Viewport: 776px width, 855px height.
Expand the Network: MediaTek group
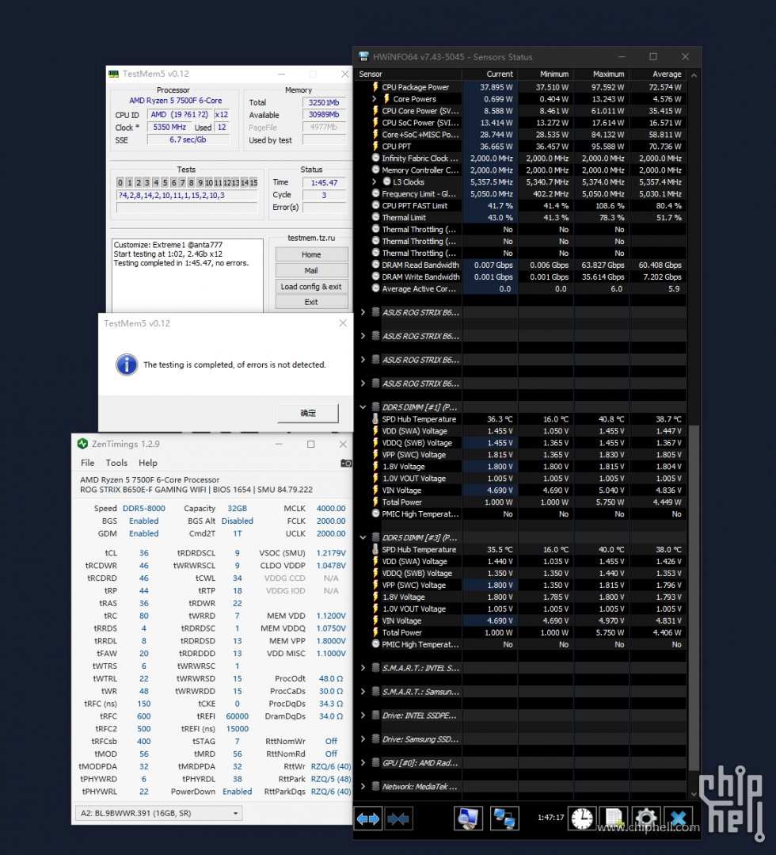click(363, 786)
